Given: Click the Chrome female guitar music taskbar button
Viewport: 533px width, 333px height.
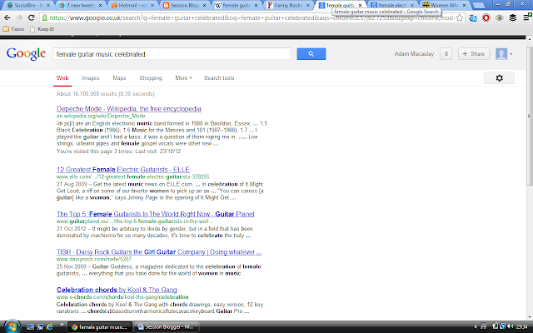Looking at the screenshot, I should (100, 327).
